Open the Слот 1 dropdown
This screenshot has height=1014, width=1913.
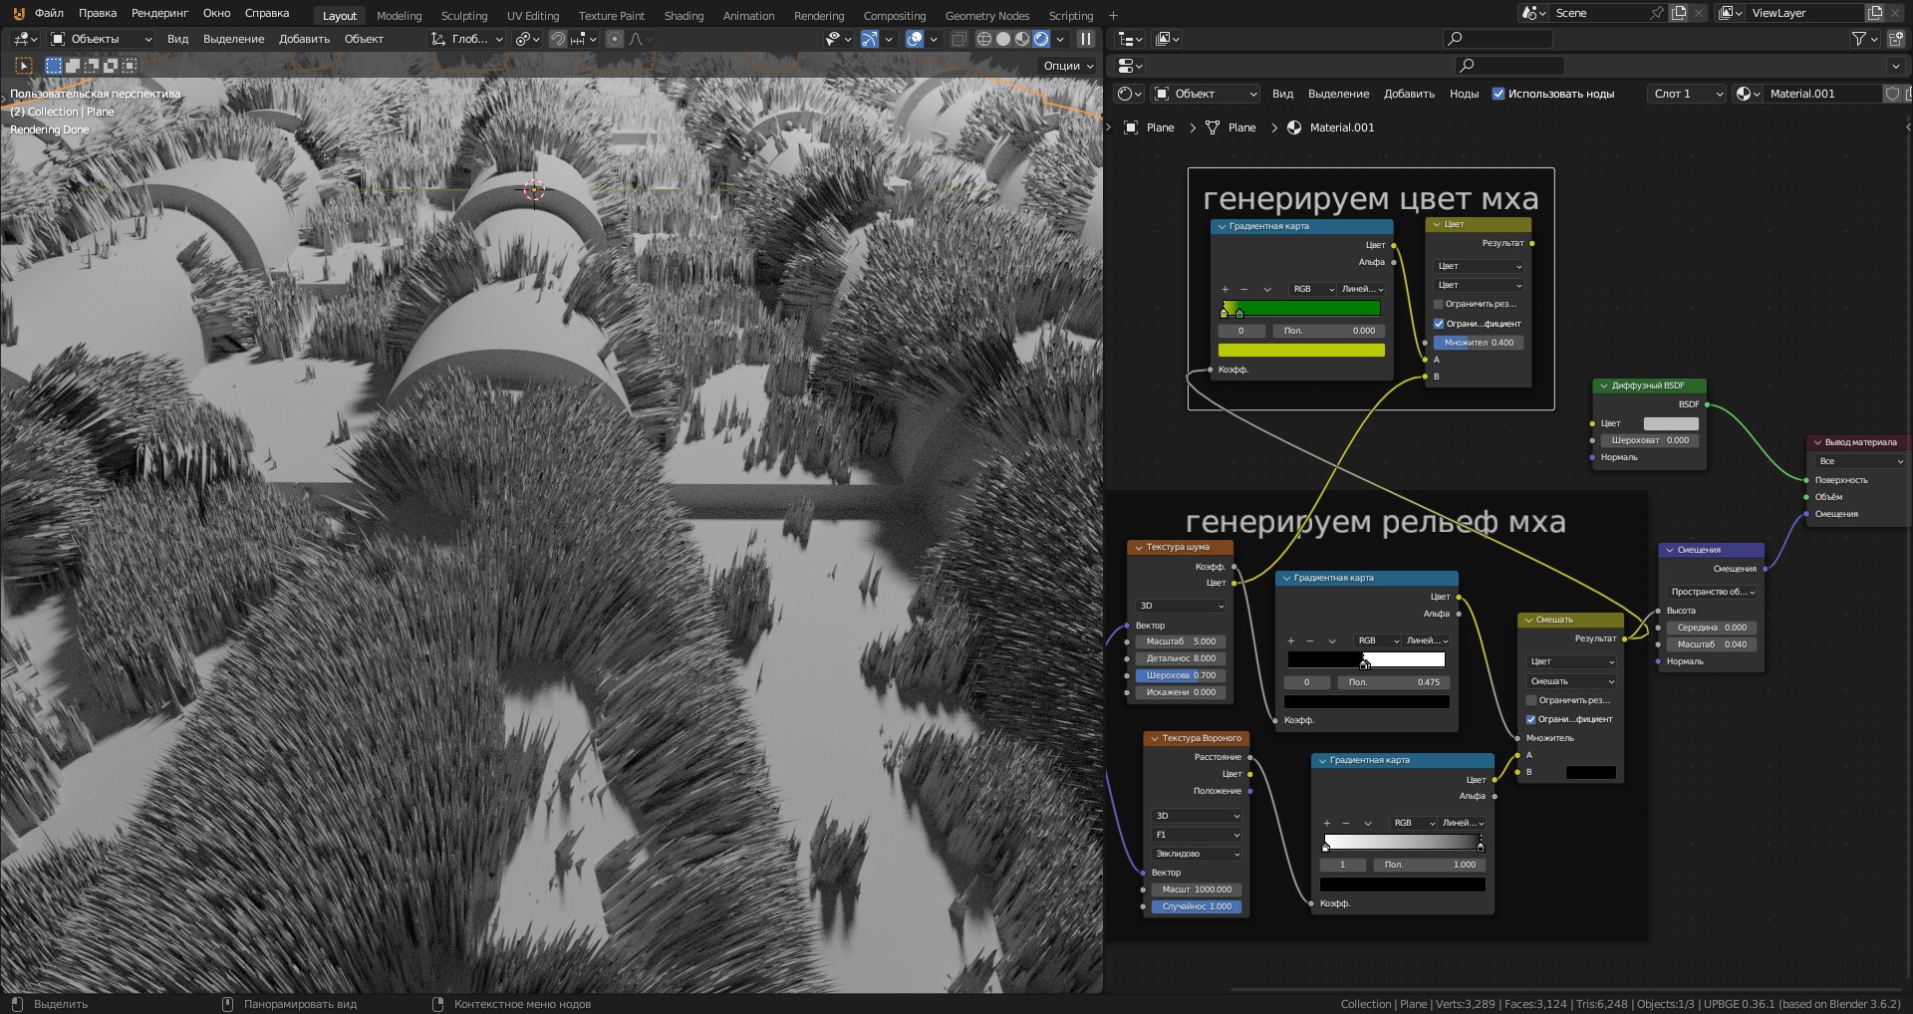tap(1688, 94)
